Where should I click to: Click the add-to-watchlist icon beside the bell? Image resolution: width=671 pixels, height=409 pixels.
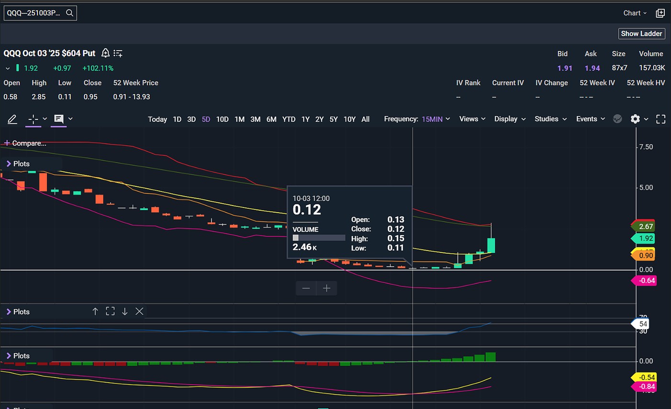click(x=118, y=53)
